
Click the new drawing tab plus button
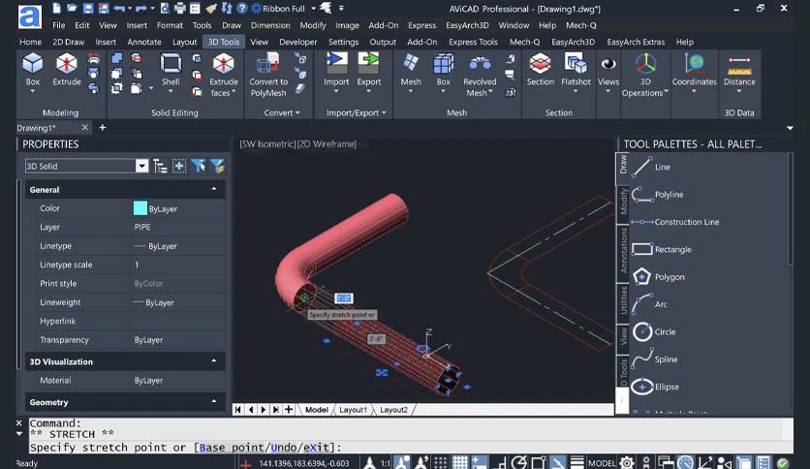[x=103, y=128]
